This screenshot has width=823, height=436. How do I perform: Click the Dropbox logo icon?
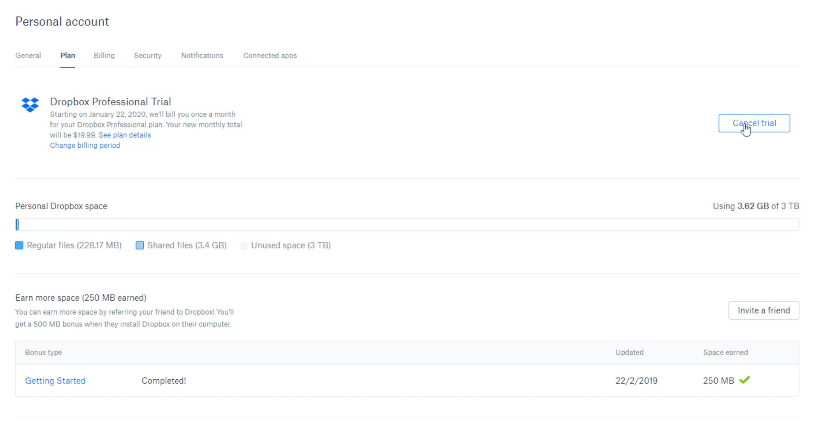[x=30, y=104]
